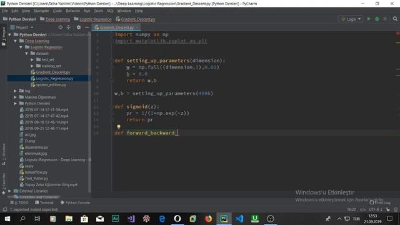Locate current file in Project tree icon

click(x=61, y=27)
